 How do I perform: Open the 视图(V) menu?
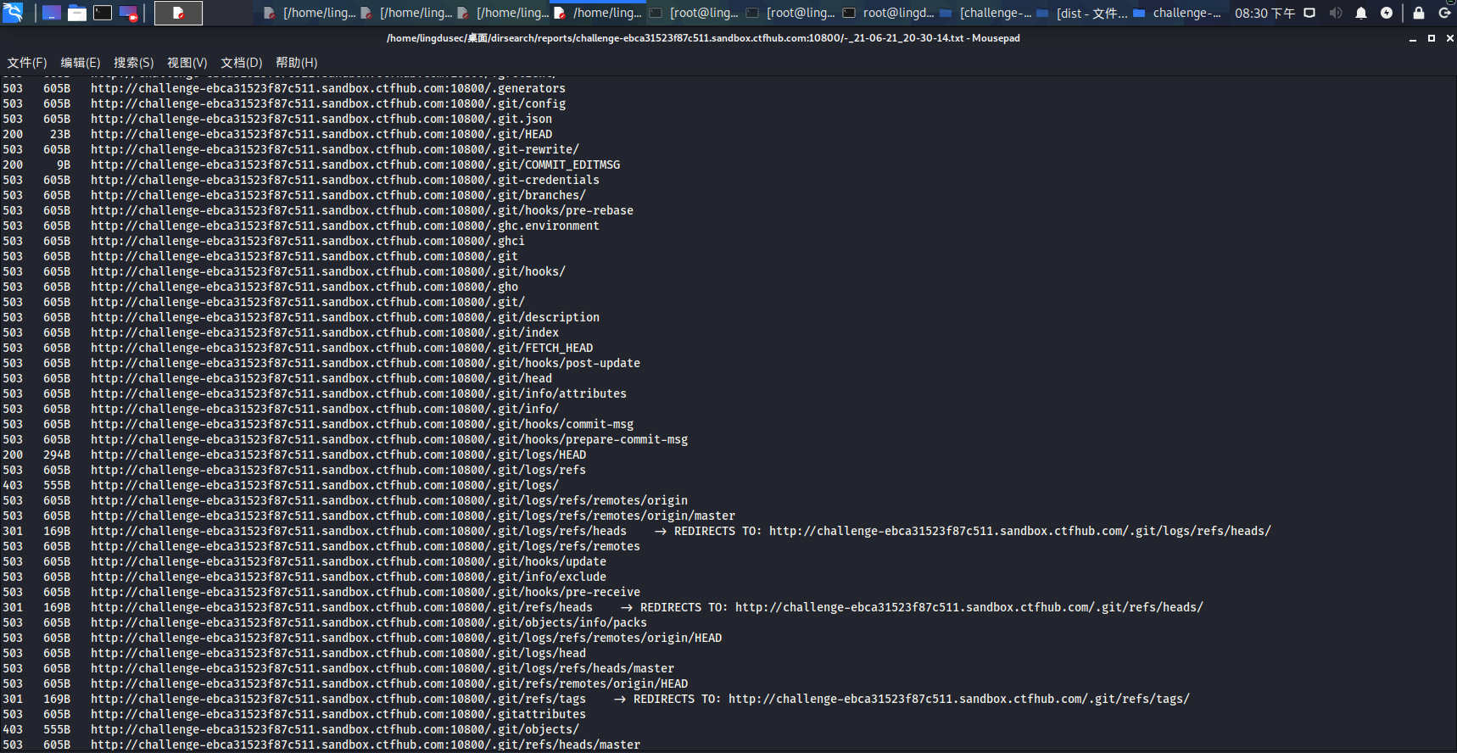click(187, 63)
